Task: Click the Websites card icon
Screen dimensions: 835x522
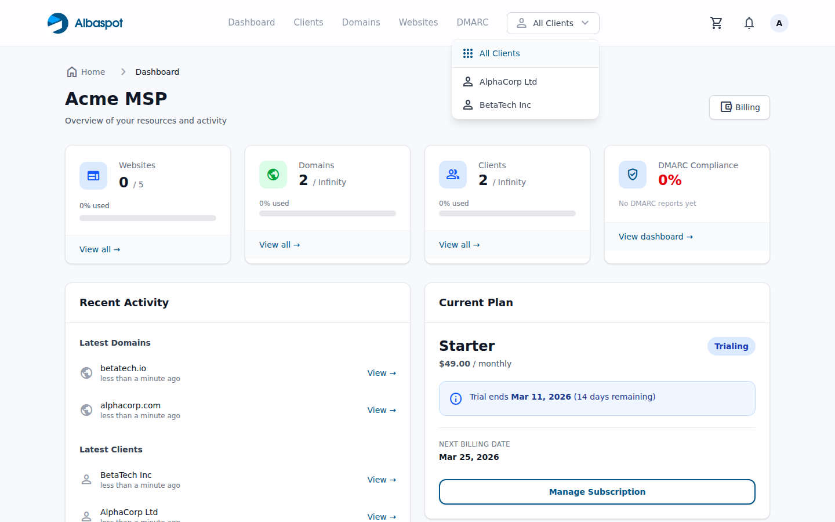Action: [x=93, y=176]
